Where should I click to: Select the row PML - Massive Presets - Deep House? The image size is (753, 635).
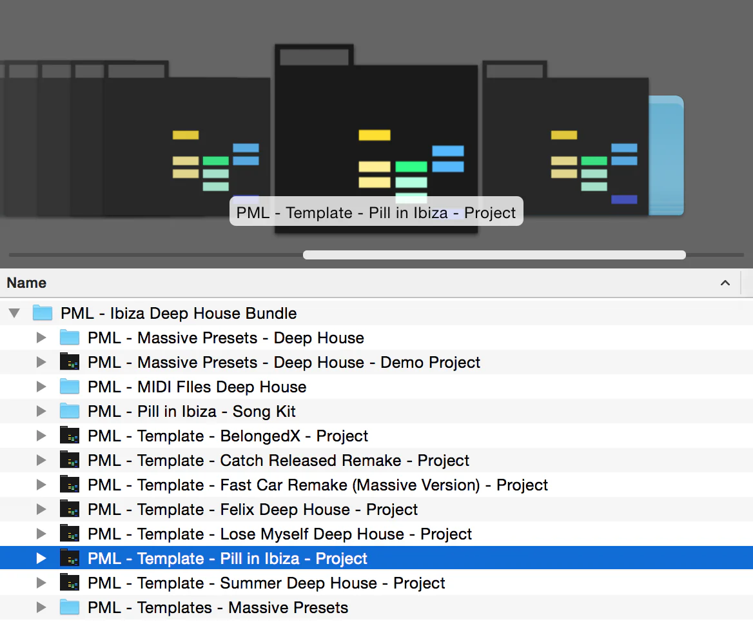(376, 338)
